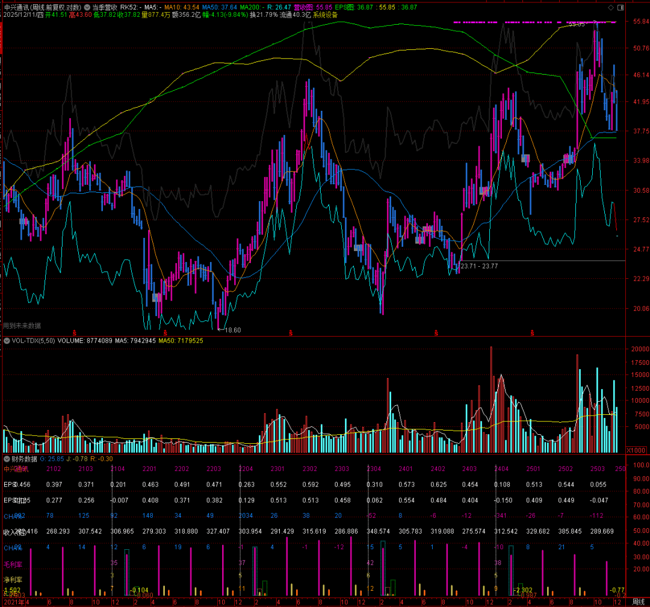Click the first red $ marker on timeline
650x607 pixels.
(75, 332)
